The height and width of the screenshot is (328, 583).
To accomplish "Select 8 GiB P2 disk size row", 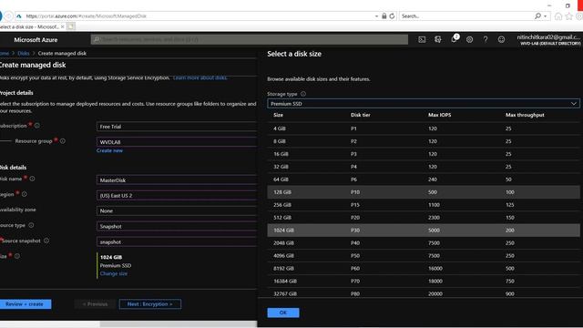I will pyautogui.click(x=423, y=141).
